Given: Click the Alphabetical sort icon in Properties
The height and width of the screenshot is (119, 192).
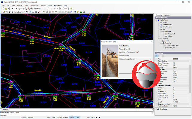Looking at the screenshot, I should [x=159, y=56].
